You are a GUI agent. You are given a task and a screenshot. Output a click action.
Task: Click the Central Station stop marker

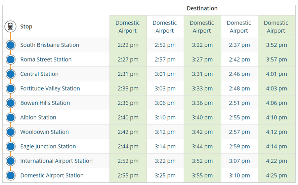point(11,74)
